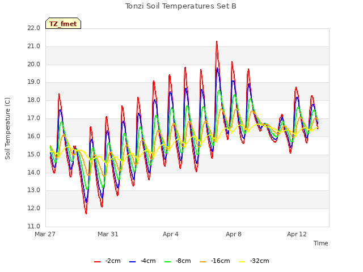The height and width of the screenshot is (272, 363).
Task: Click the red -2cm legend swatch
Action: (97, 262)
